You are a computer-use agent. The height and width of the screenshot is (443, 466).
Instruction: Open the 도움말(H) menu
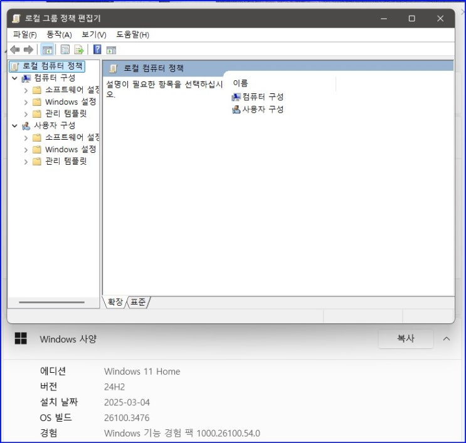(132, 34)
